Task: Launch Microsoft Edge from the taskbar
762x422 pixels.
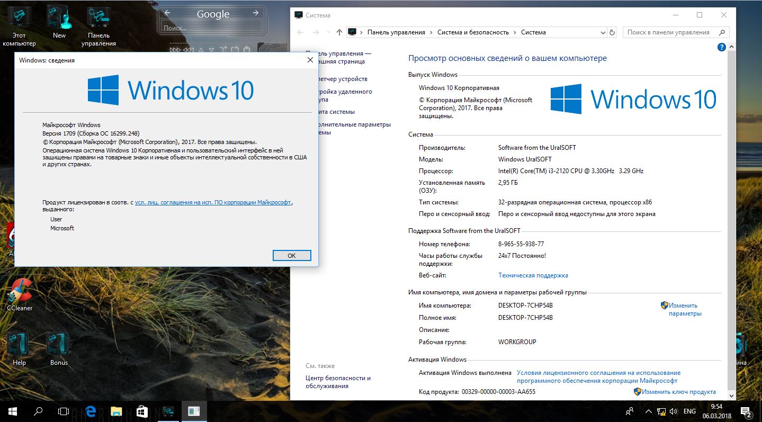Action: (91, 411)
